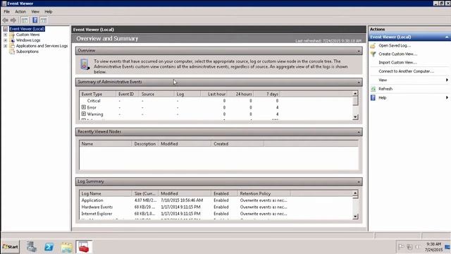451x254 pixels.
Task: Click the Retention Policy column header
Action: point(264,193)
